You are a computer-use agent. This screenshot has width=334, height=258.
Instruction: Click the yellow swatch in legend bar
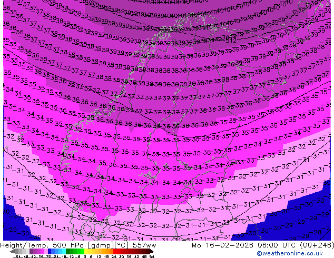coord(86,252)
